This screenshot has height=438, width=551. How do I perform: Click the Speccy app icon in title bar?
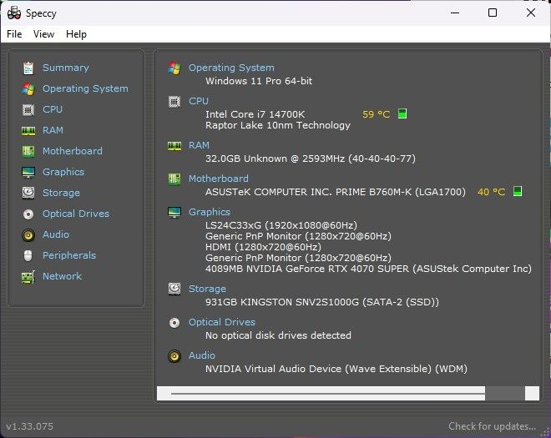[x=14, y=13]
